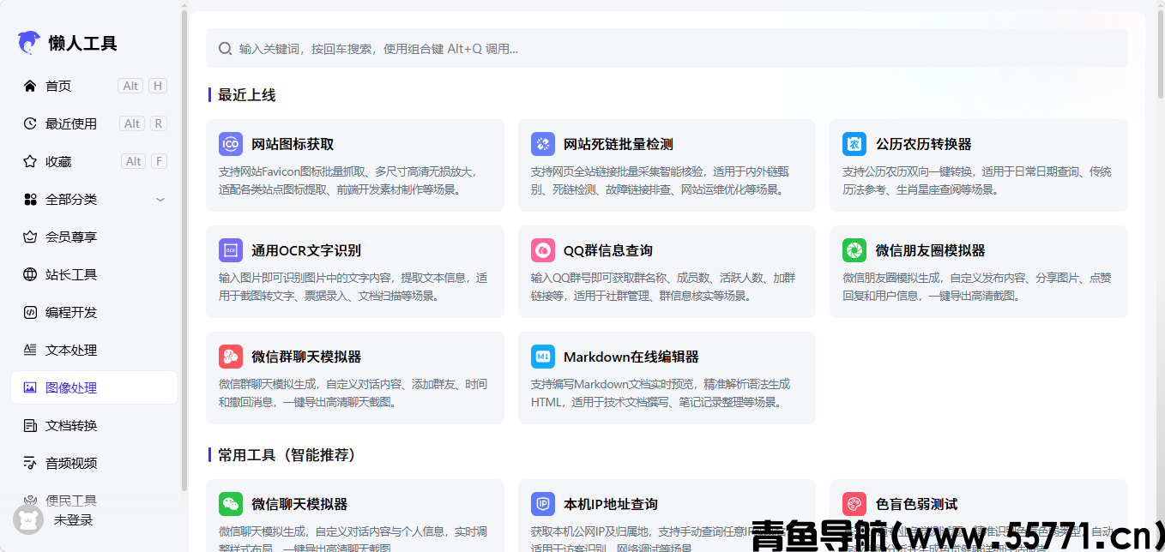Click 未登录 to log in
The width and height of the screenshot is (1165, 552).
coord(73,520)
